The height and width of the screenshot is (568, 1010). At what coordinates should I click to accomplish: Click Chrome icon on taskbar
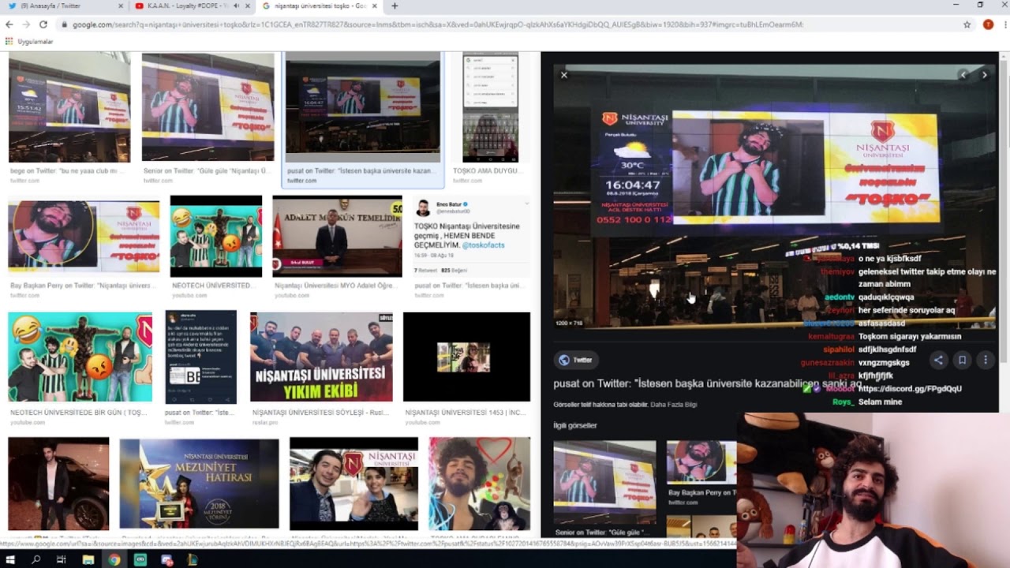coord(114,559)
